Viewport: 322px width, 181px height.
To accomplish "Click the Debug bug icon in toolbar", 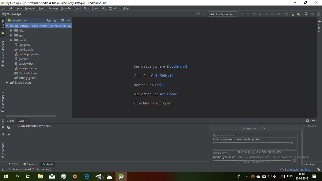I will [254, 14].
